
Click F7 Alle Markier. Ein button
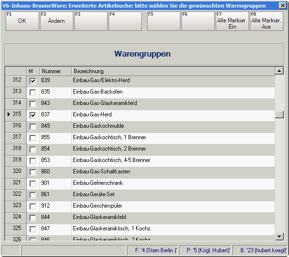232,21
